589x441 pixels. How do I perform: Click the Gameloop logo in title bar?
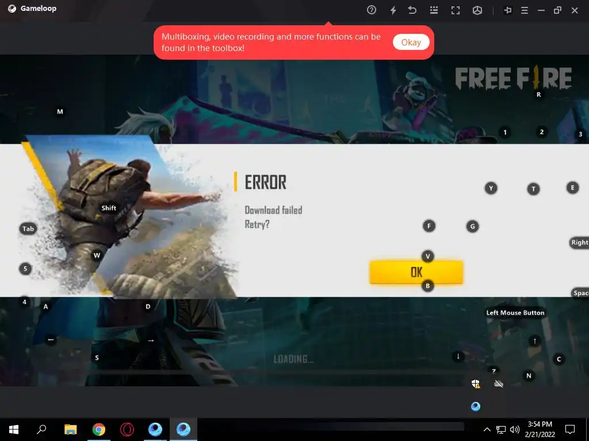(x=12, y=9)
